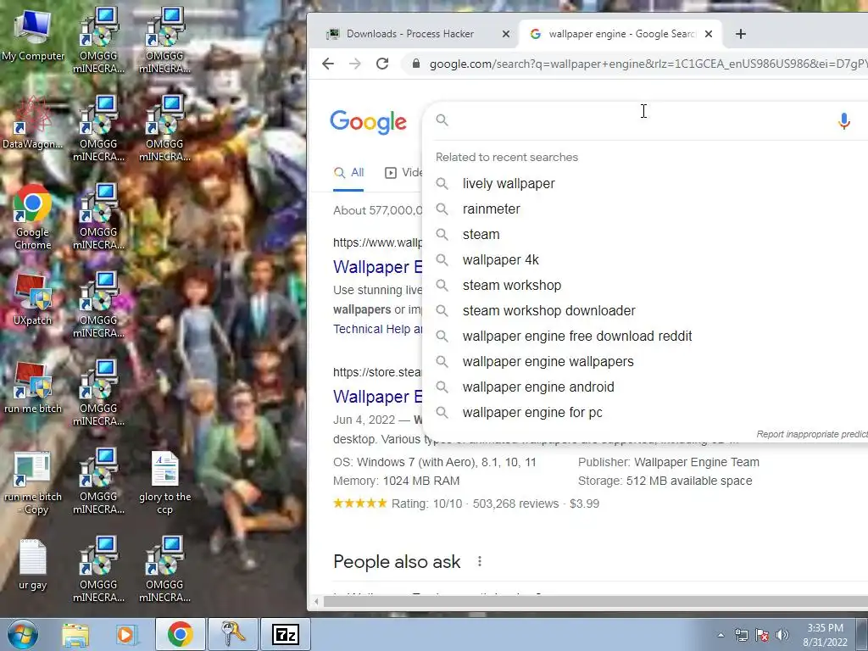Choose 'wallpaper engine free download reddit' suggestion
This screenshot has width=868, height=651.
point(576,337)
